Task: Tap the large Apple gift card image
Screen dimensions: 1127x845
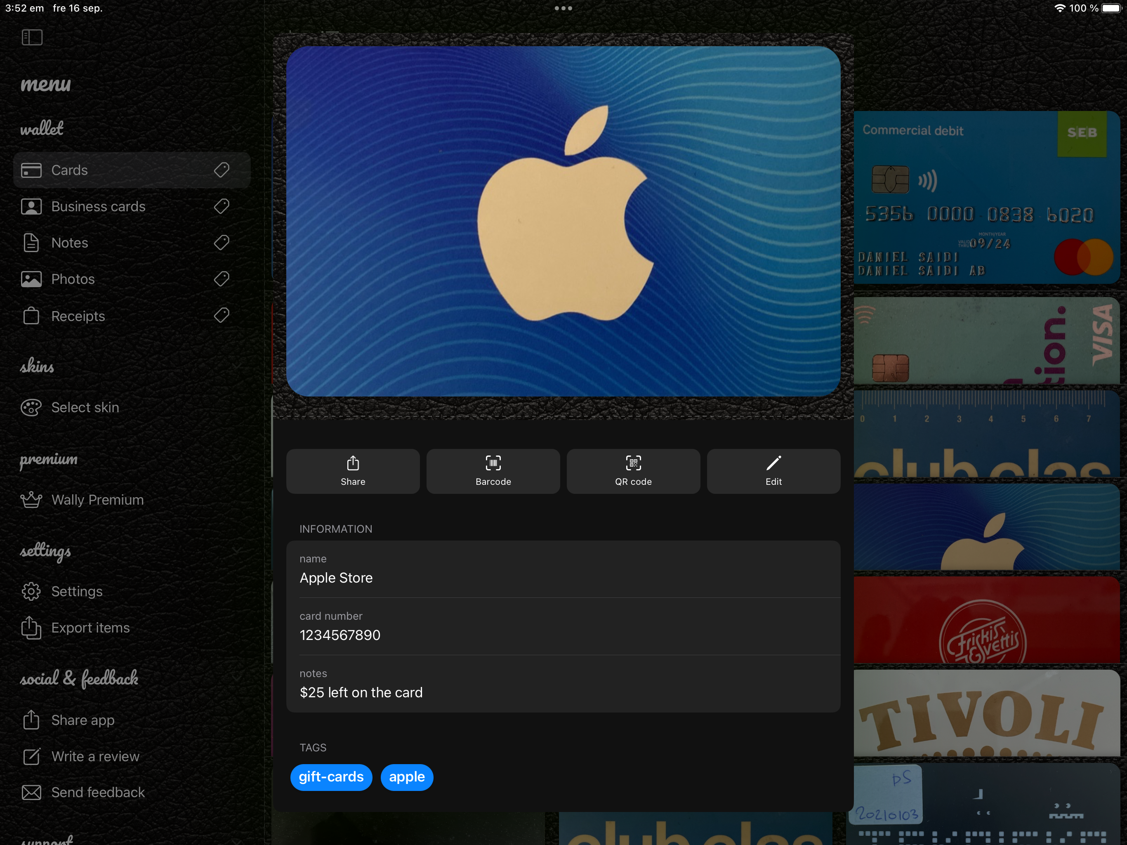Action: (x=563, y=222)
